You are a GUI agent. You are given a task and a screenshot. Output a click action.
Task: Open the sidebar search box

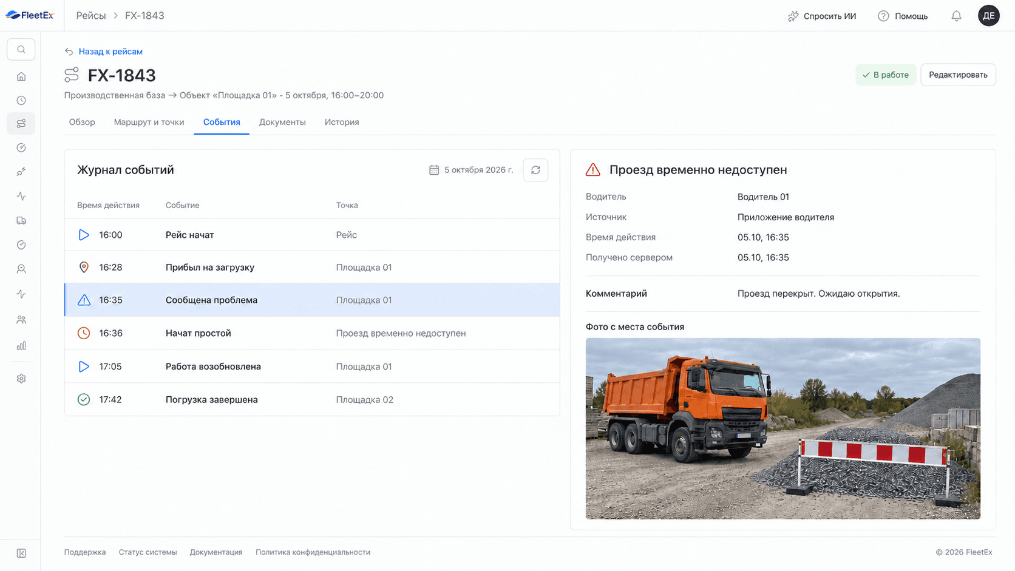pyautogui.click(x=21, y=50)
